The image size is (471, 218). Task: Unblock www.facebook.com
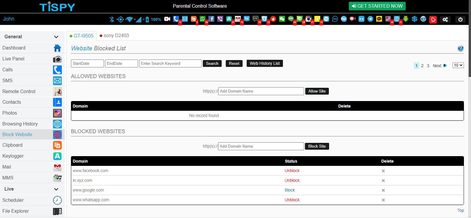pyautogui.click(x=292, y=171)
